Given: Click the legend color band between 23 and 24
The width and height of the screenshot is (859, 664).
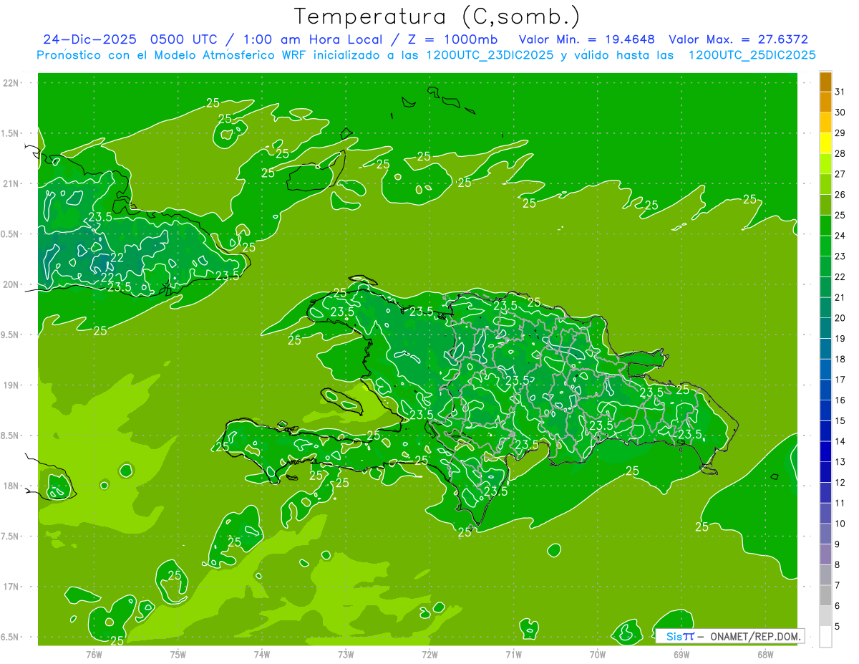Looking at the screenshot, I should click(825, 246).
